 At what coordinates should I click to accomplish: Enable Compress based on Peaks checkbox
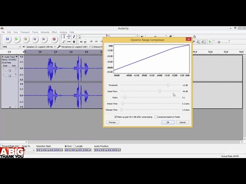click(x=156, y=117)
